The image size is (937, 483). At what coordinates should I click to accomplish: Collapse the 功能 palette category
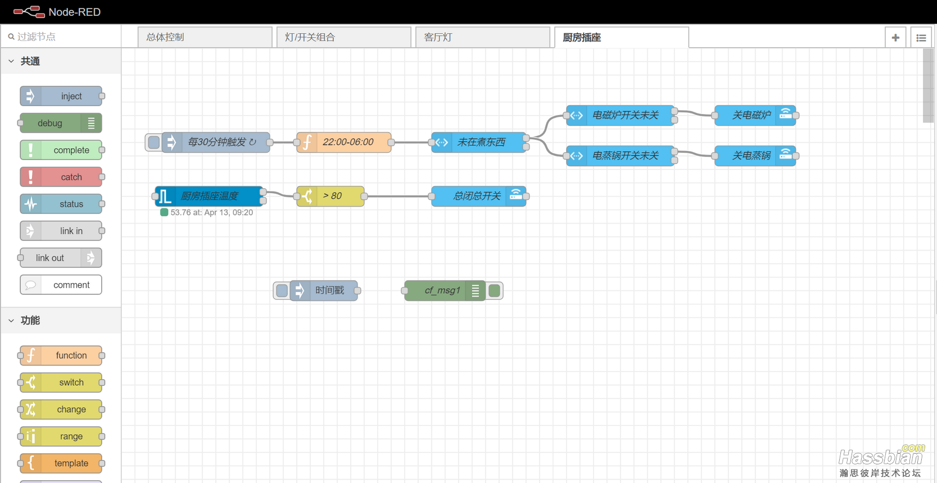click(x=61, y=320)
